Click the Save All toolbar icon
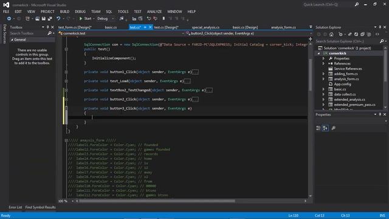Screen dimensions: 389x219 coord(50,19)
